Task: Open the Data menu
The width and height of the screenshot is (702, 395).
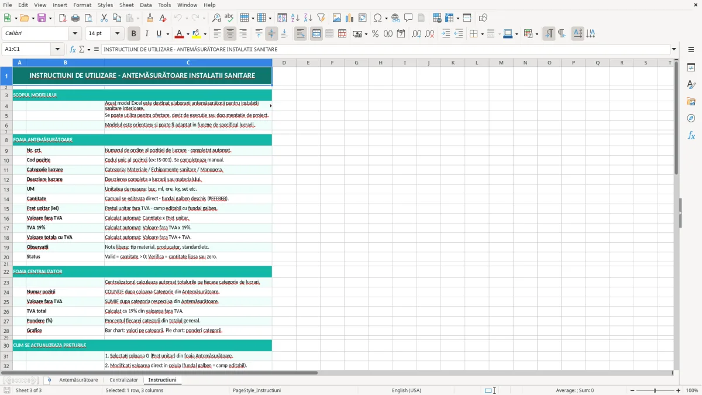Action: [146, 5]
